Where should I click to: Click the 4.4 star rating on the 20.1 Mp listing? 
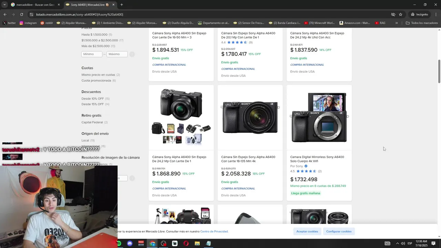pyautogui.click(x=237, y=42)
